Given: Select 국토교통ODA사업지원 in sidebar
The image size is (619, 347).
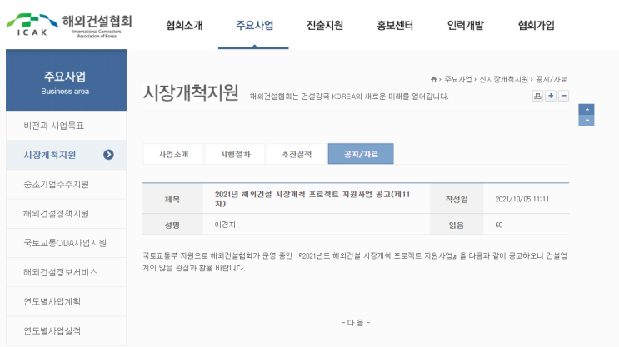Looking at the screenshot, I should click(x=67, y=243).
